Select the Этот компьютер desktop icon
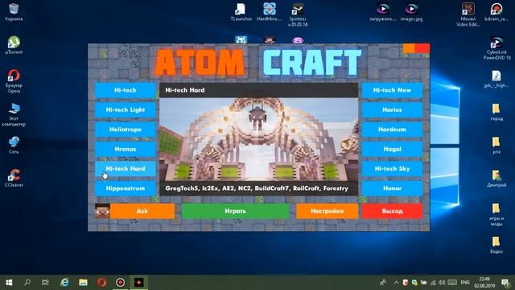Image resolution: width=515 pixels, height=290 pixels. (14, 114)
